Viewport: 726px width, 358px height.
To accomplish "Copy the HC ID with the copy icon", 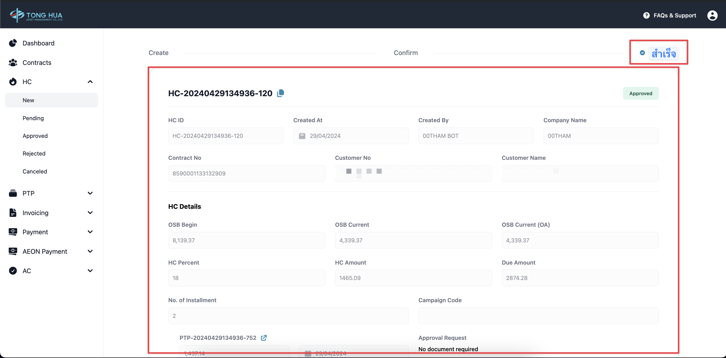I will click(280, 93).
